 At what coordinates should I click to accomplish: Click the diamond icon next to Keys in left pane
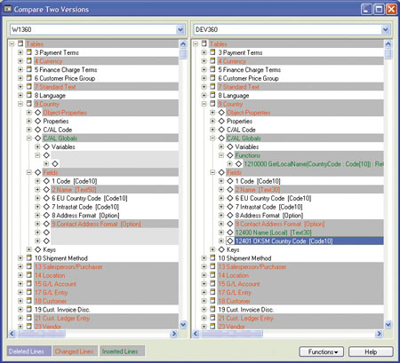(37, 249)
